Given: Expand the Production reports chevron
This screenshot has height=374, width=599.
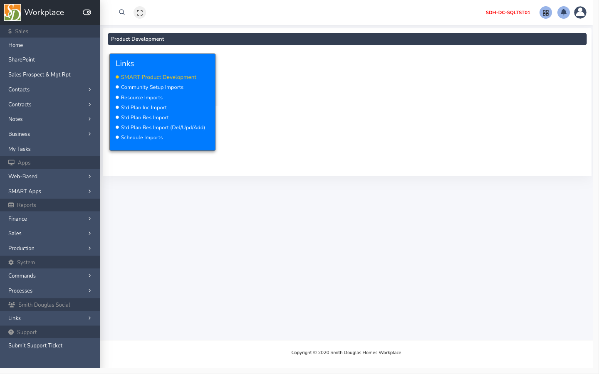Looking at the screenshot, I should pos(89,248).
